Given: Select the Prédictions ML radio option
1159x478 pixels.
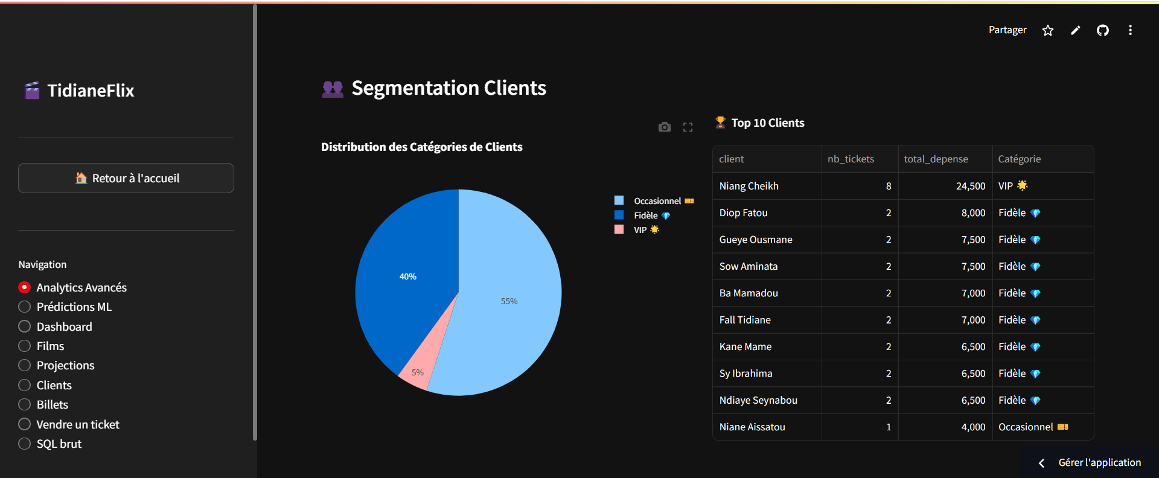Looking at the screenshot, I should [25, 307].
